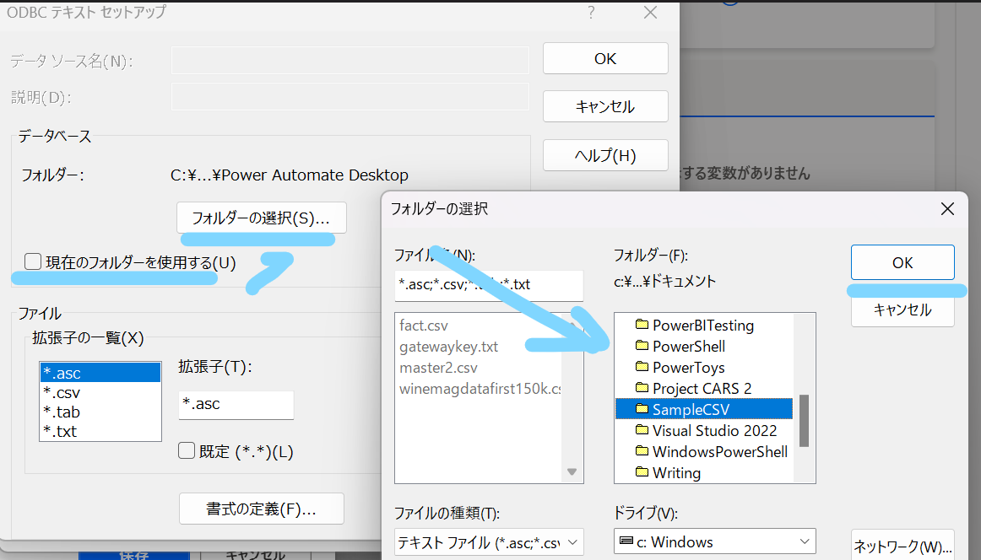This screenshot has width=981, height=560.
Task: Click the データ ソース名 input field
Action: [x=350, y=61]
